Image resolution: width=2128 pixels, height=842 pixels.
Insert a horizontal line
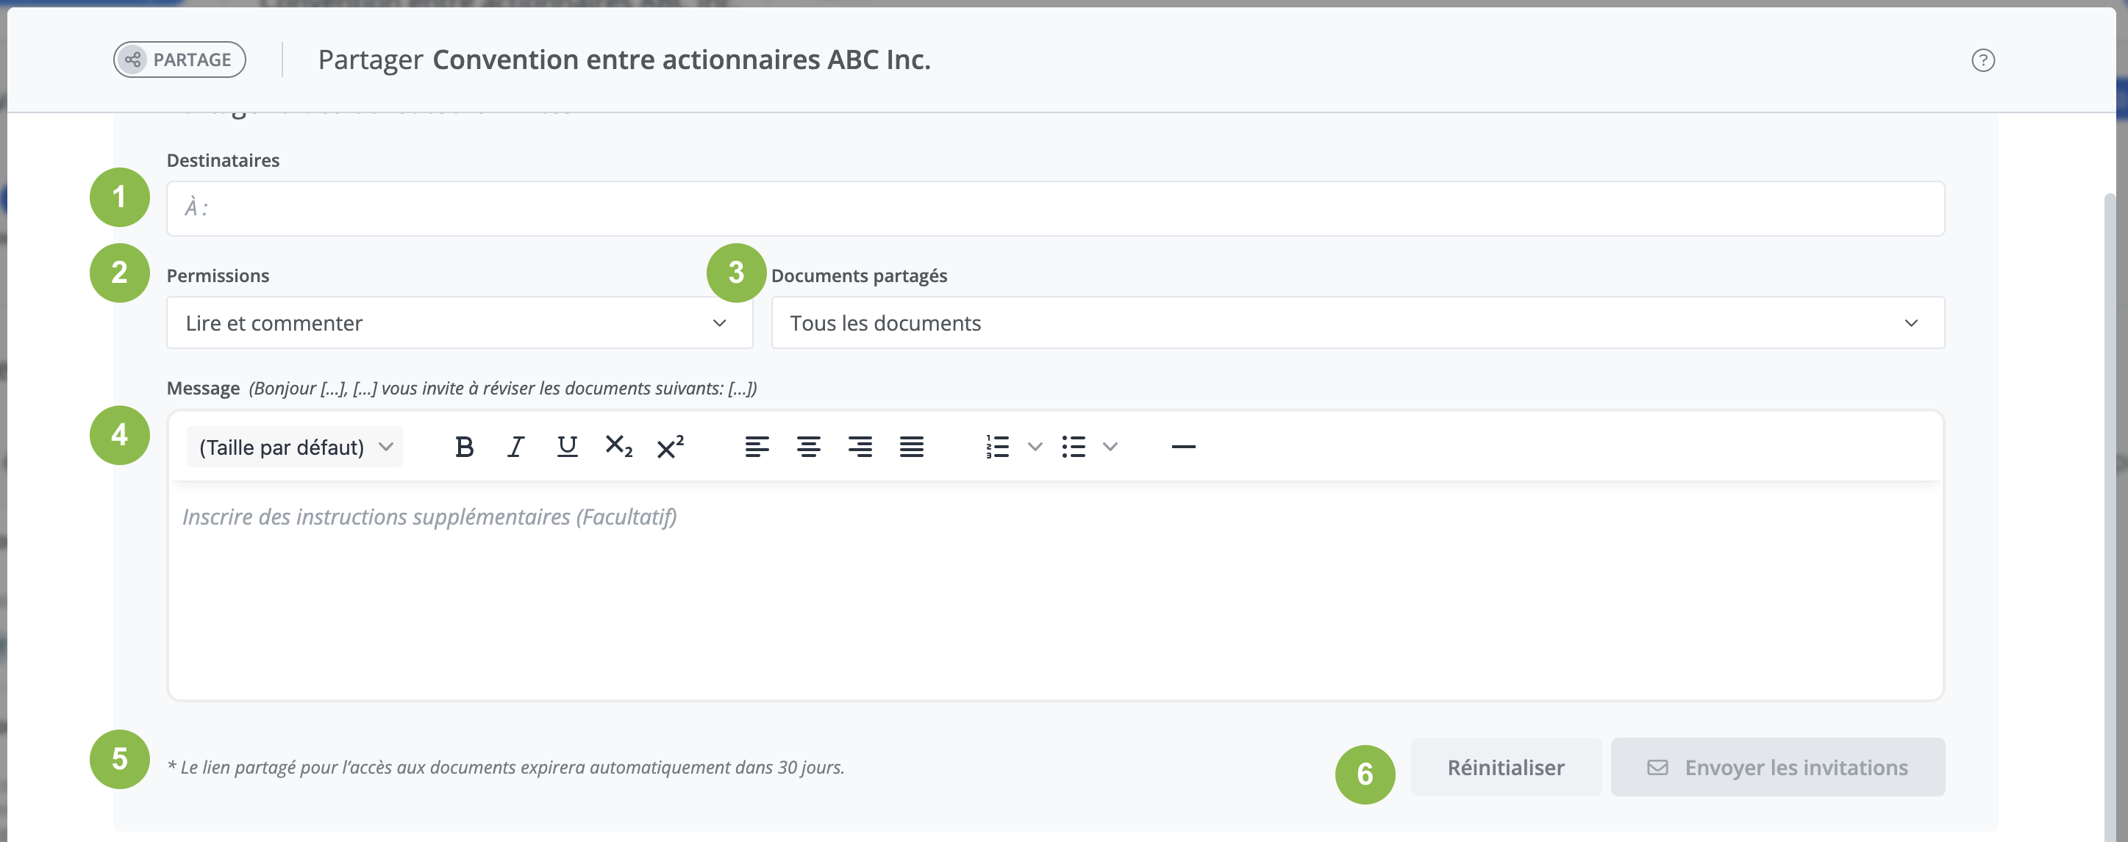point(1183,447)
